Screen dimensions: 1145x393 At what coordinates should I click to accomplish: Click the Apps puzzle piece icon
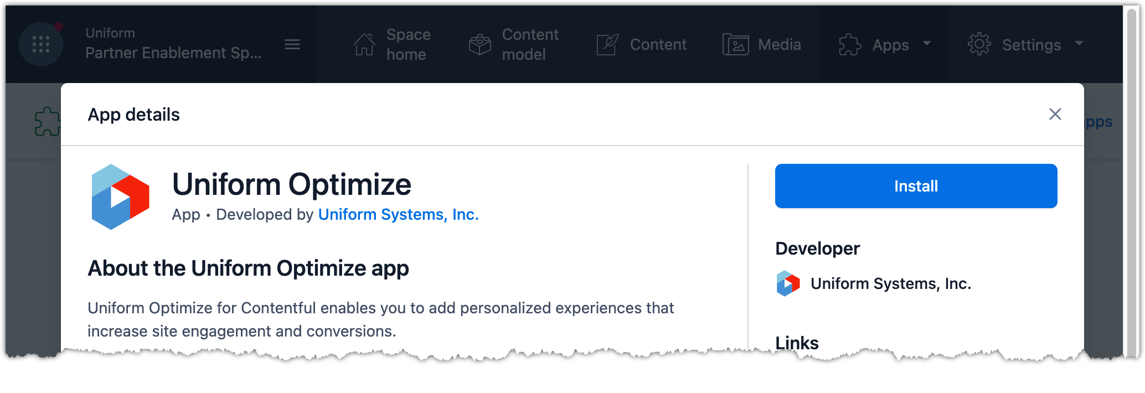click(x=850, y=45)
